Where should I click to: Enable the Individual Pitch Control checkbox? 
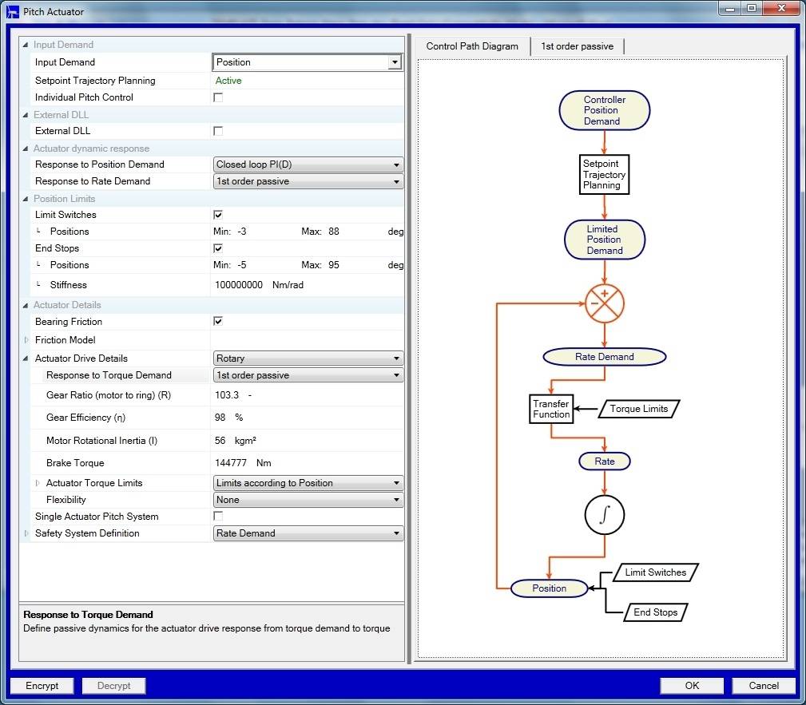click(218, 97)
